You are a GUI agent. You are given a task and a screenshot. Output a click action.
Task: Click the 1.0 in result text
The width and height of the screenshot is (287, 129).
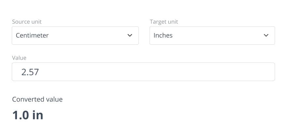pos(28,115)
